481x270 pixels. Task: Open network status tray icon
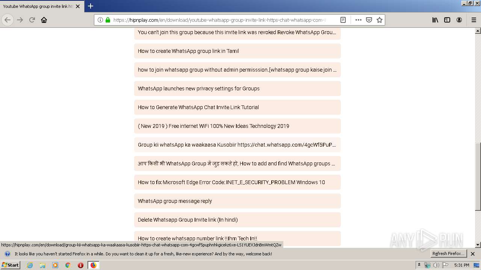[427, 265]
